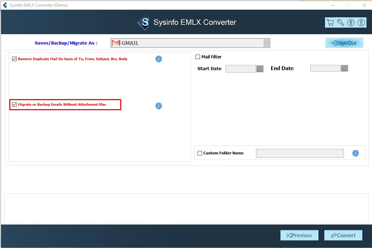Uncheck Migrate or Backup Emails Without Attachment
This screenshot has width=372, height=248.
14,104
